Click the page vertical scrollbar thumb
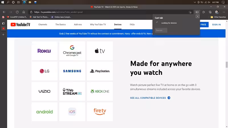Viewport: 228px width, 128px height. pyautogui.click(x=227, y=65)
